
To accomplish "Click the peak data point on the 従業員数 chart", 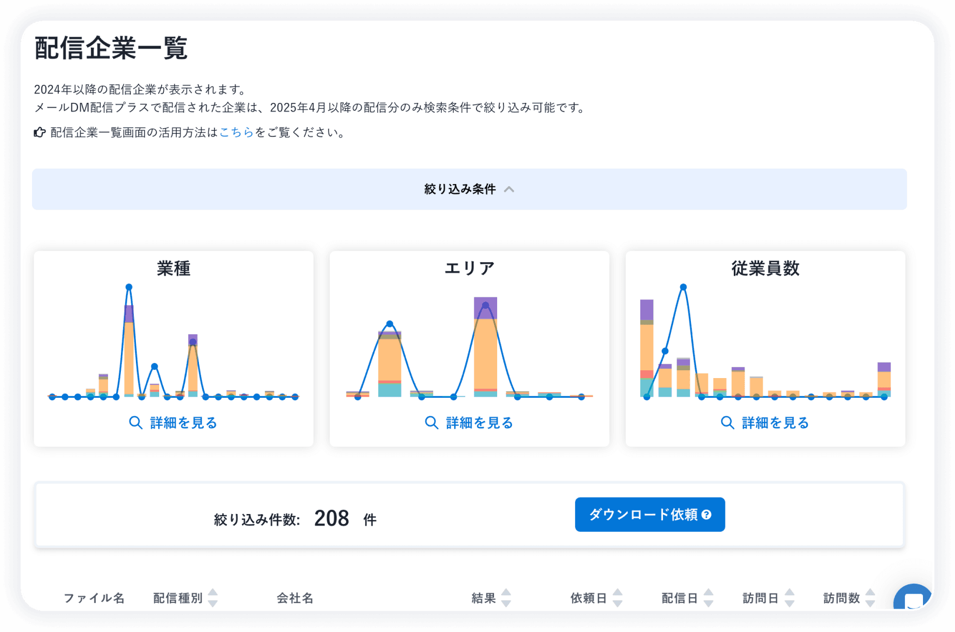I will (683, 288).
